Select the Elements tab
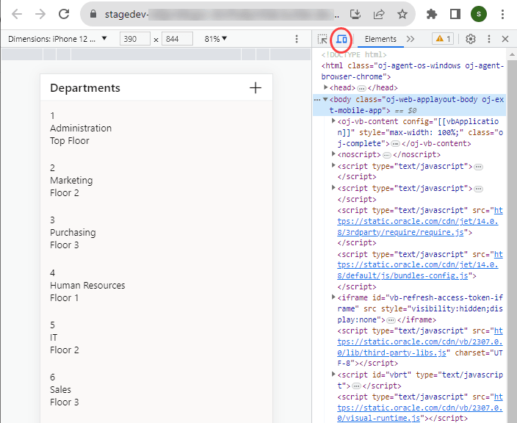Image resolution: width=517 pixels, height=423 pixels. point(380,39)
